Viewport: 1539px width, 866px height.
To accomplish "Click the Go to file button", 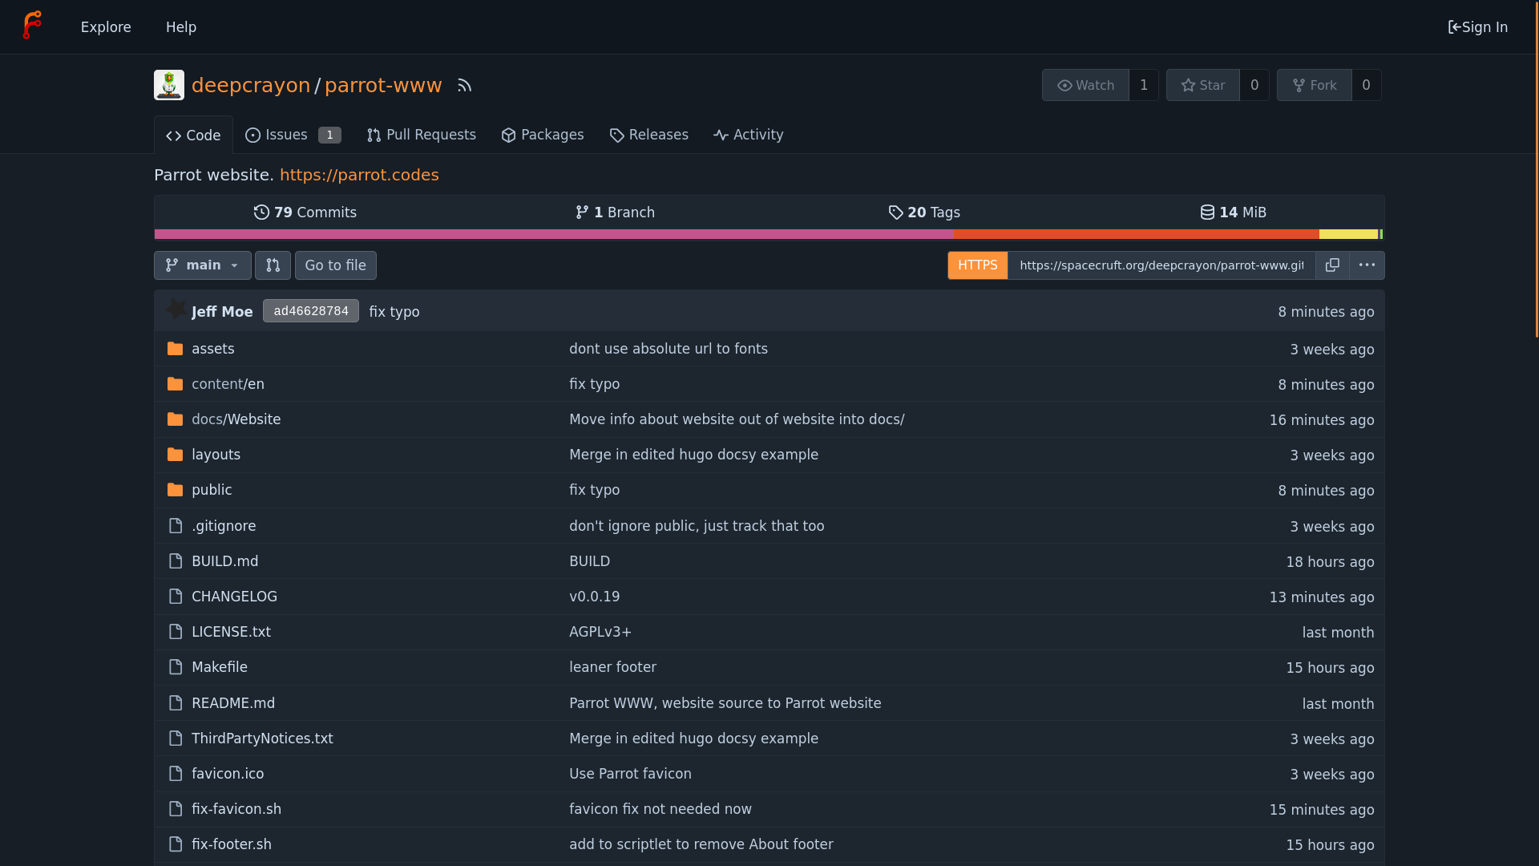I will [x=336, y=265].
